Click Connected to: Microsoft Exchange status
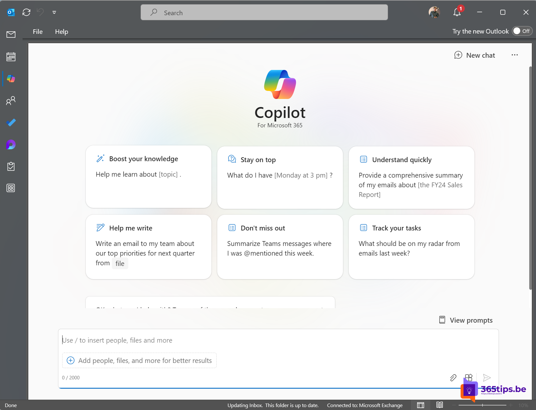The image size is (536, 410). pyautogui.click(x=365, y=405)
